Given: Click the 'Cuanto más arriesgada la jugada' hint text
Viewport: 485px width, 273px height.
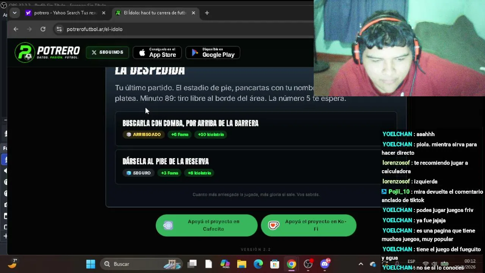Looking at the screenshot, I should point(256,195).
